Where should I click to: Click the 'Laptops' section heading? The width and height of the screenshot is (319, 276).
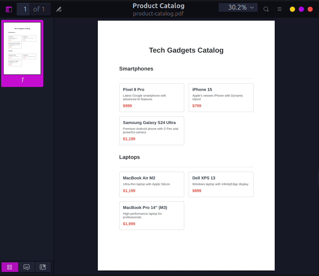point(129,157)
